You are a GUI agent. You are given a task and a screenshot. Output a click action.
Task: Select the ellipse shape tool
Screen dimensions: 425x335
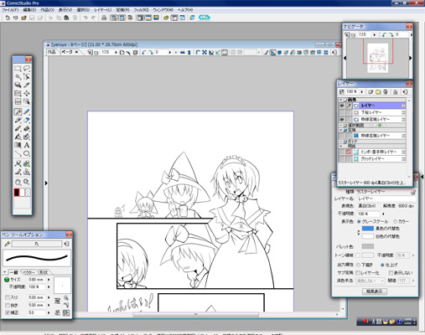pos(27,153)
